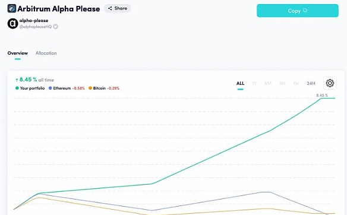The image size is (347, 215).
Task: Switch to the Allocation tab
Action: [46, 53]
